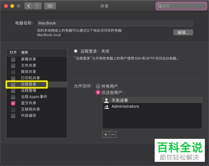Image resolution: width=209 pixels, height=166 pixels.
Task: Select the 内容缓存 service row
Action: (37, 116)
